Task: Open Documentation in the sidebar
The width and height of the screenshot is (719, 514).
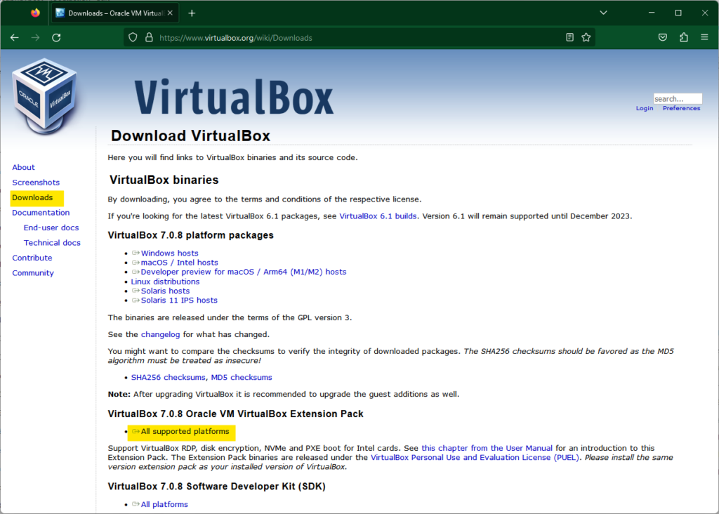Action: (x=41, y=213)
